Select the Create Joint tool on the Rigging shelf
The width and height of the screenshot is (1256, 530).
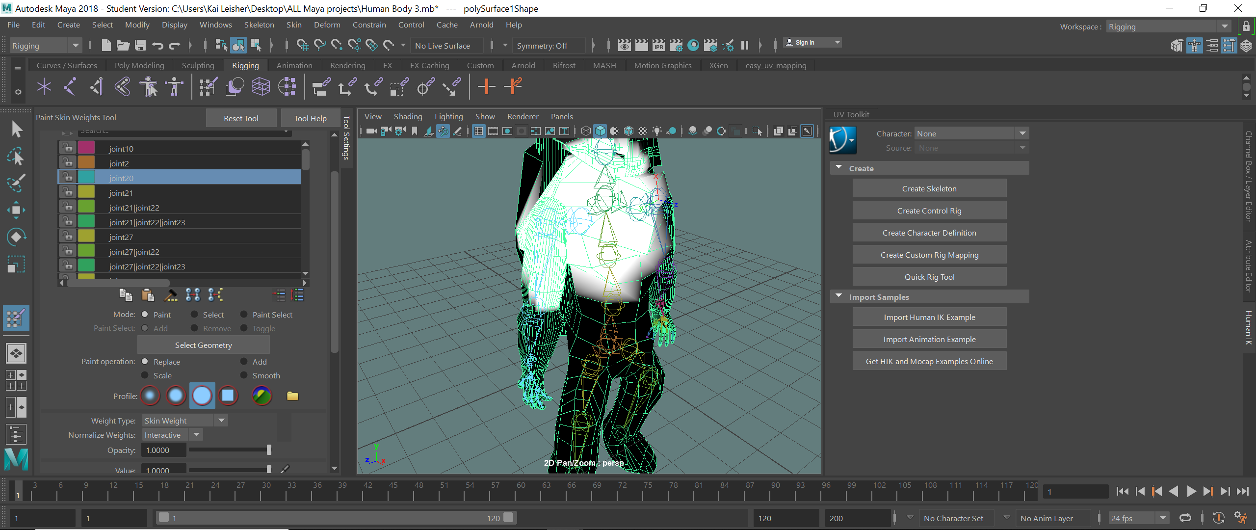(44, 86)
